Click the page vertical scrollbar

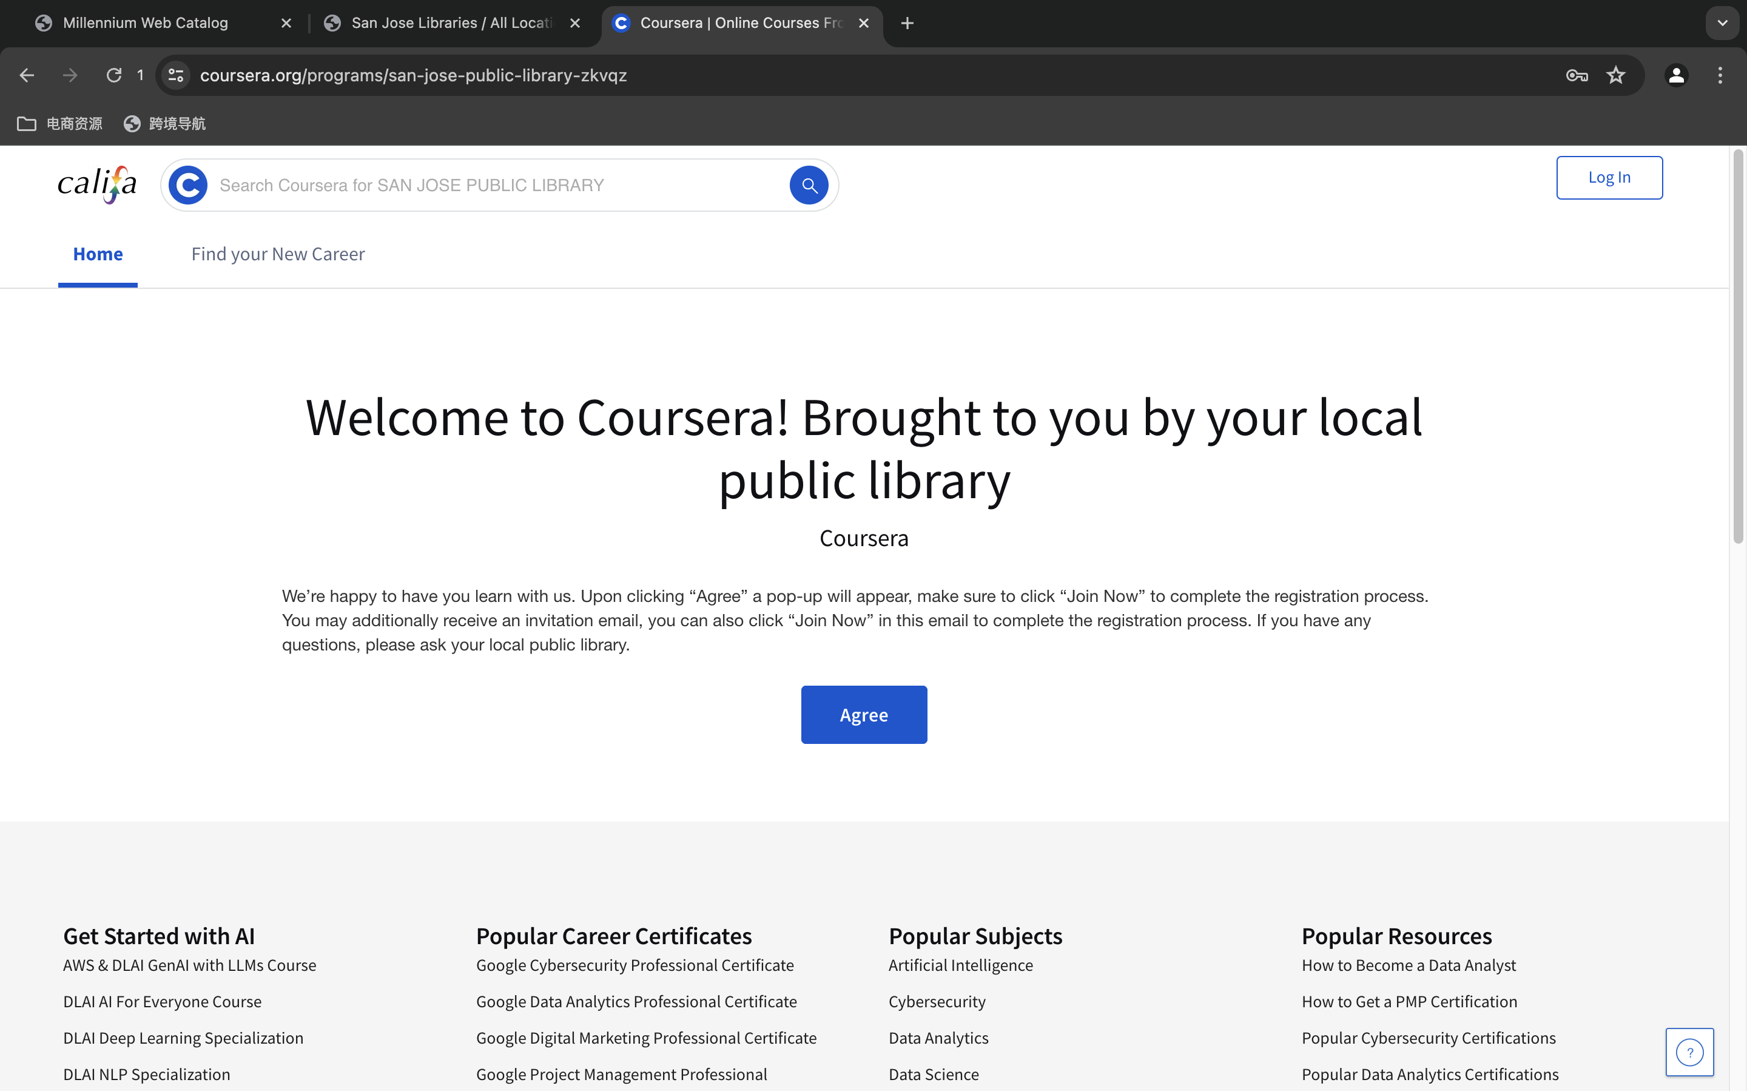1739,346
